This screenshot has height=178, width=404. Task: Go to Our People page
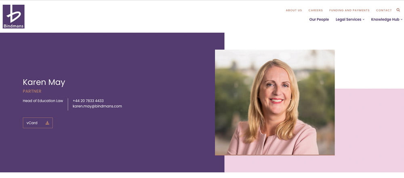point(319,19)
